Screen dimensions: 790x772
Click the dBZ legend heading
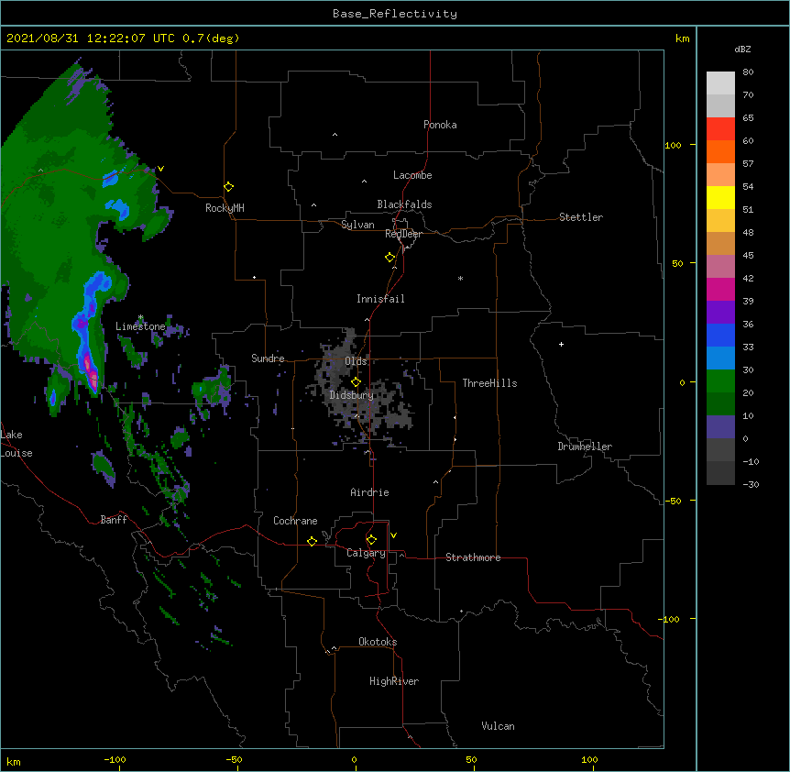[x=742, y=49]
